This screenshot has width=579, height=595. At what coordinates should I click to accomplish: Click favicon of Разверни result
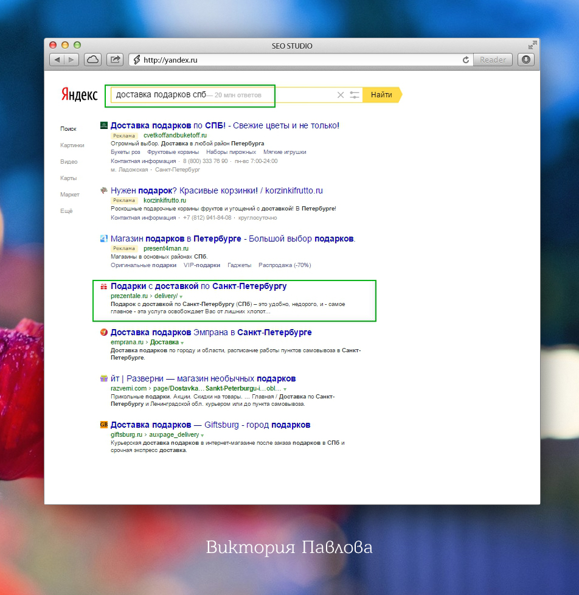pos(103,378)
